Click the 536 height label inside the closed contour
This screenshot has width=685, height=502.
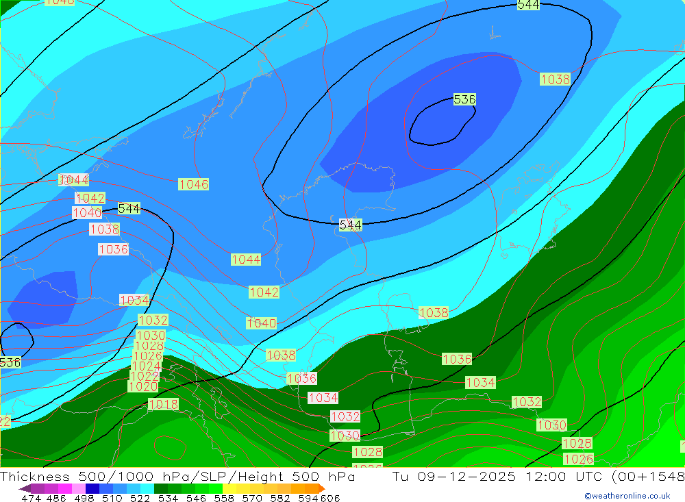click(x=464, y=99)
